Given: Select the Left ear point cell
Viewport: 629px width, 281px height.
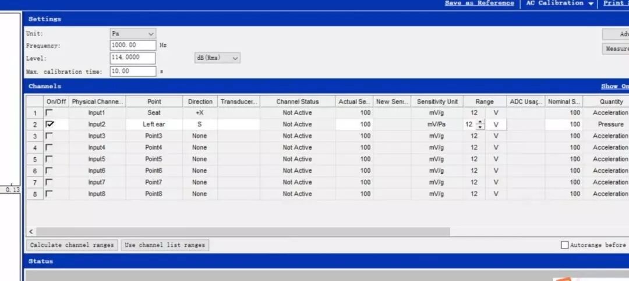Looking at the screenshot, I should 154,125.
